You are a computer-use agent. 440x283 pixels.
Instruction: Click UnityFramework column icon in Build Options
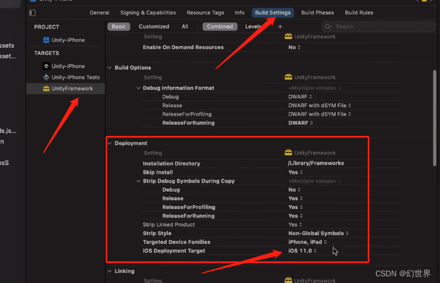tap(288, 77)
